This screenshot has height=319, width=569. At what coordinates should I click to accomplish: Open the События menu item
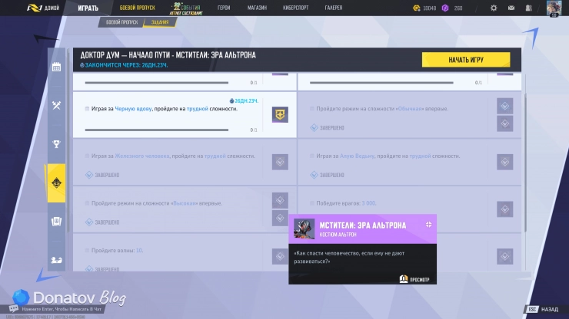186,8
